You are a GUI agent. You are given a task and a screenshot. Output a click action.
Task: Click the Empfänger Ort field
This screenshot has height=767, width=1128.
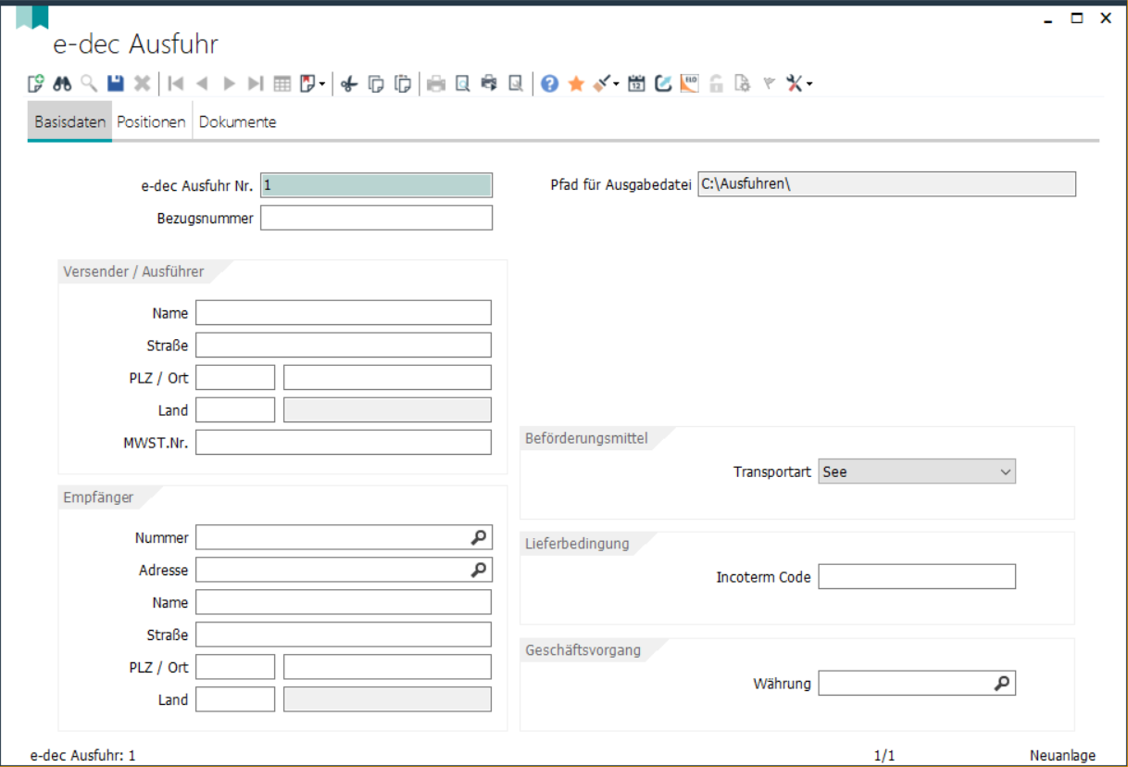pos(387,667)
